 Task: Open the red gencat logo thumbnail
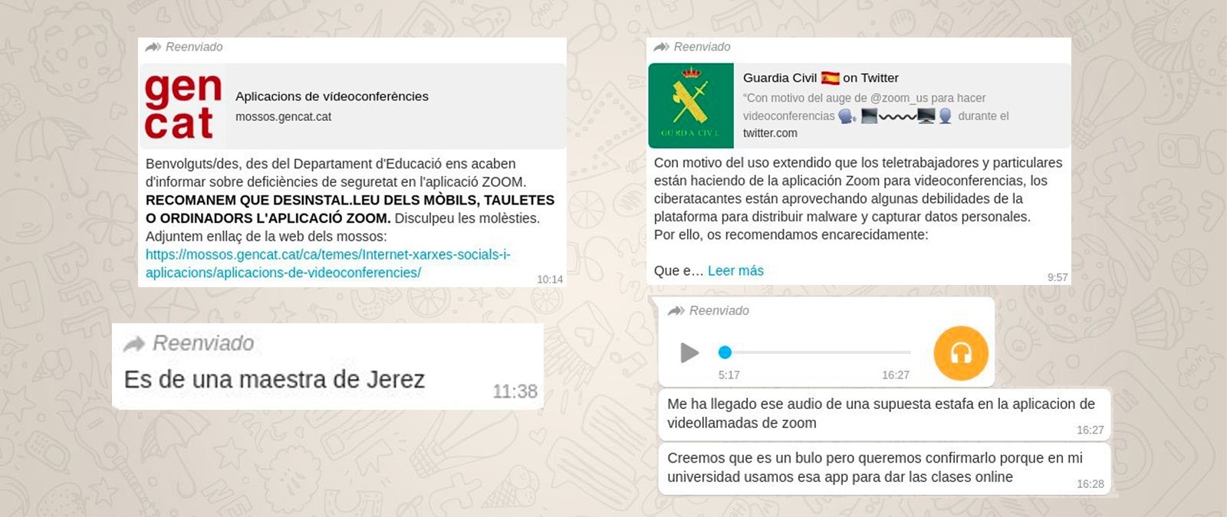(x=183, y=106)
